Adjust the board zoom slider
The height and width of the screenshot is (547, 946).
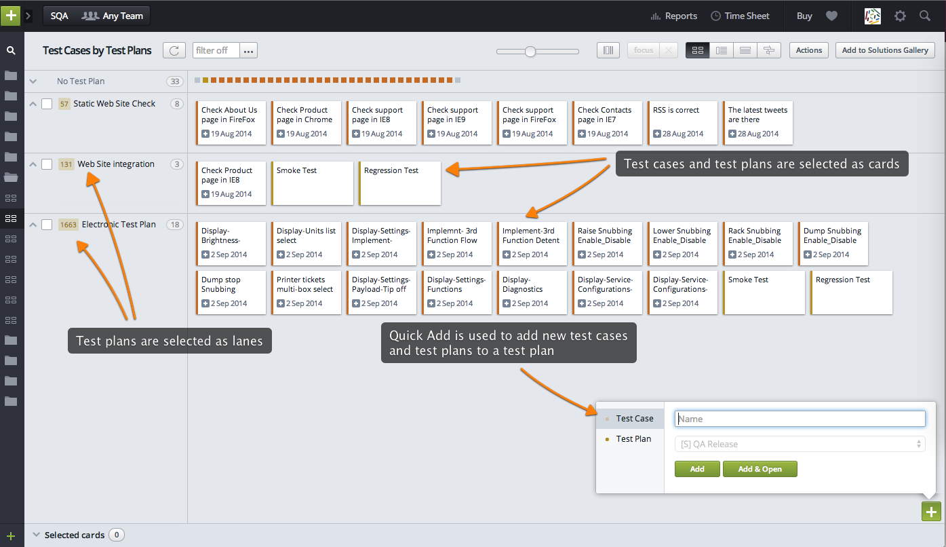tap(529, 50)
